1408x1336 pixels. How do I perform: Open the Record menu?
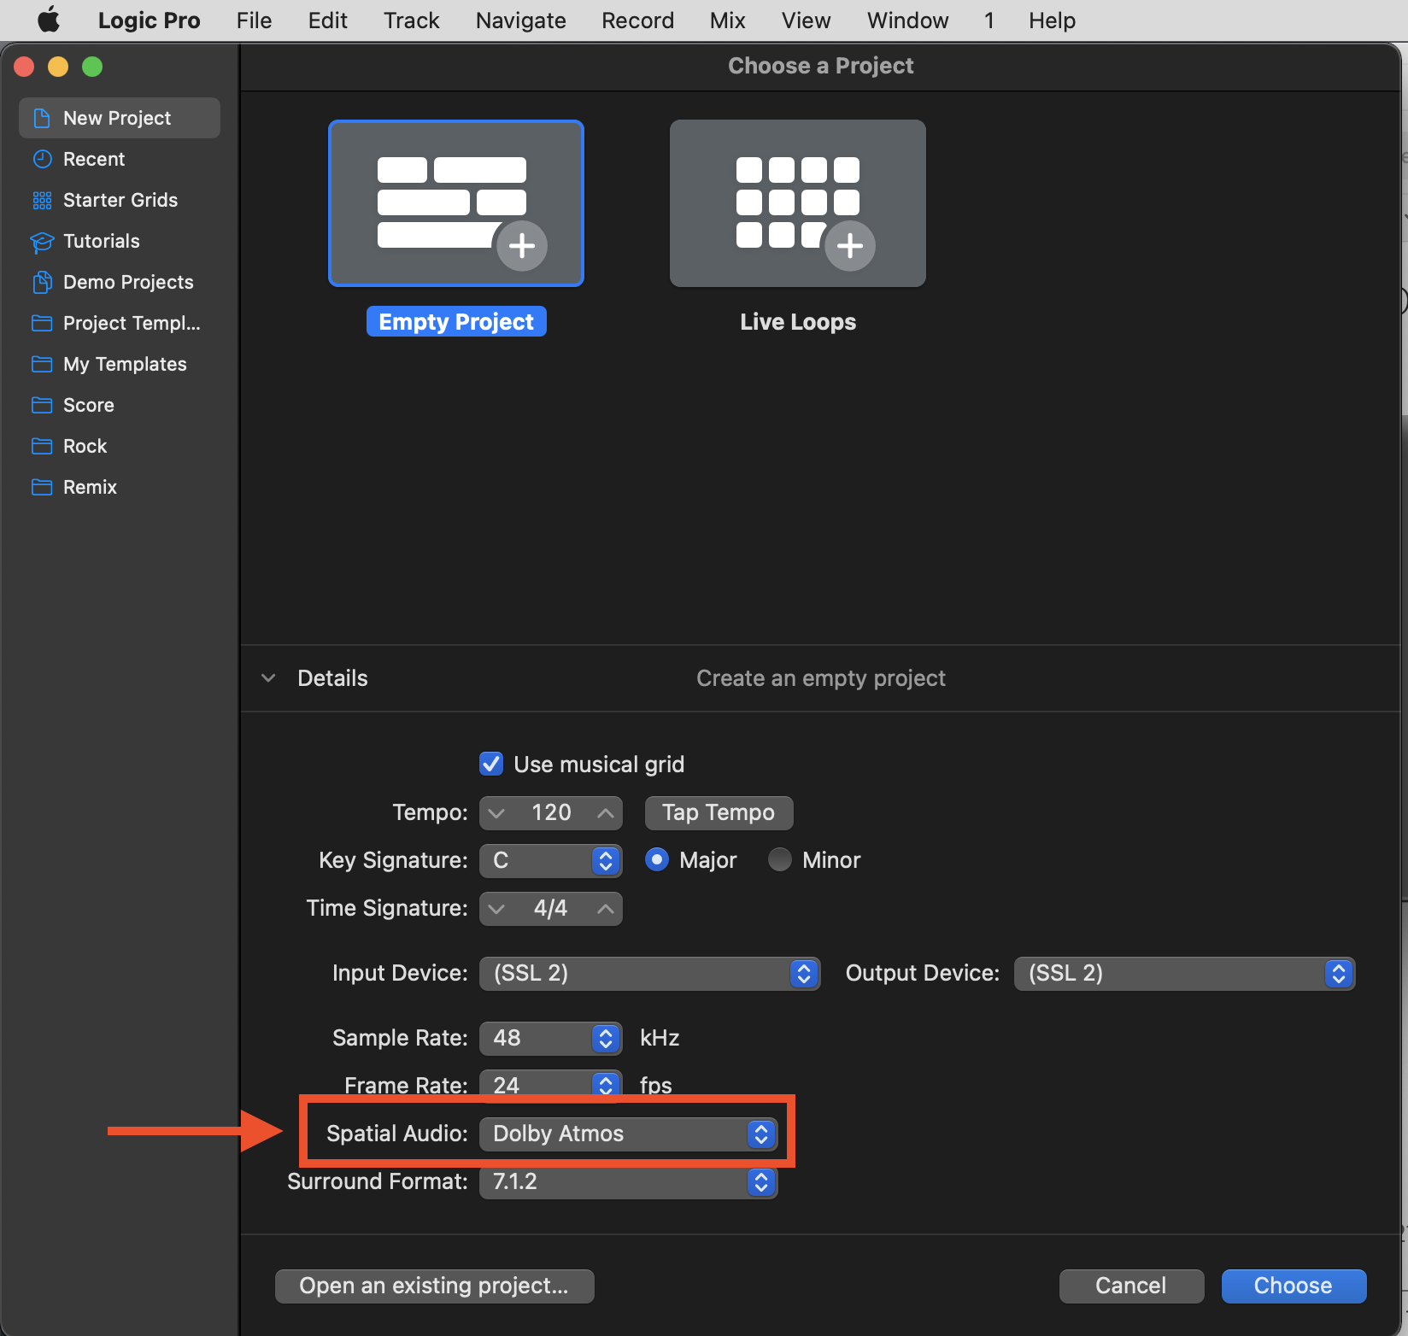(638, 21)
